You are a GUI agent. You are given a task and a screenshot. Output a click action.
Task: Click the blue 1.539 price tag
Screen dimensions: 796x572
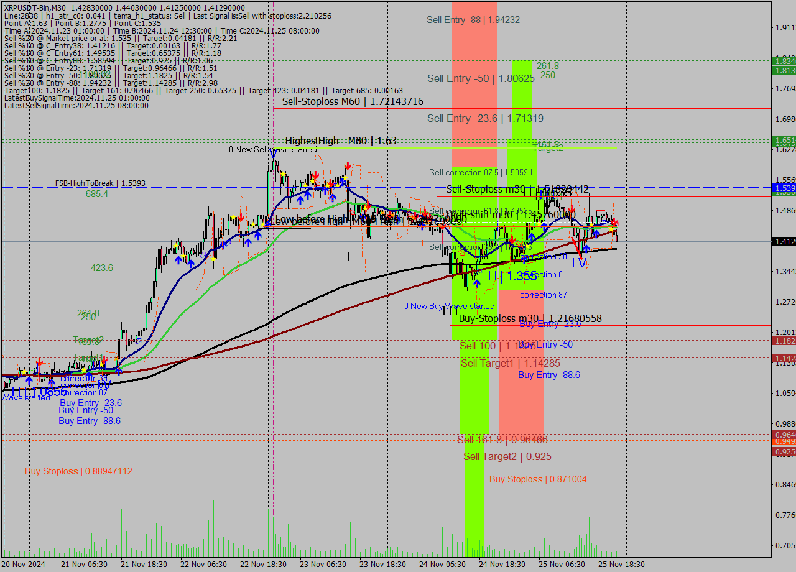[x=784, y=188]
